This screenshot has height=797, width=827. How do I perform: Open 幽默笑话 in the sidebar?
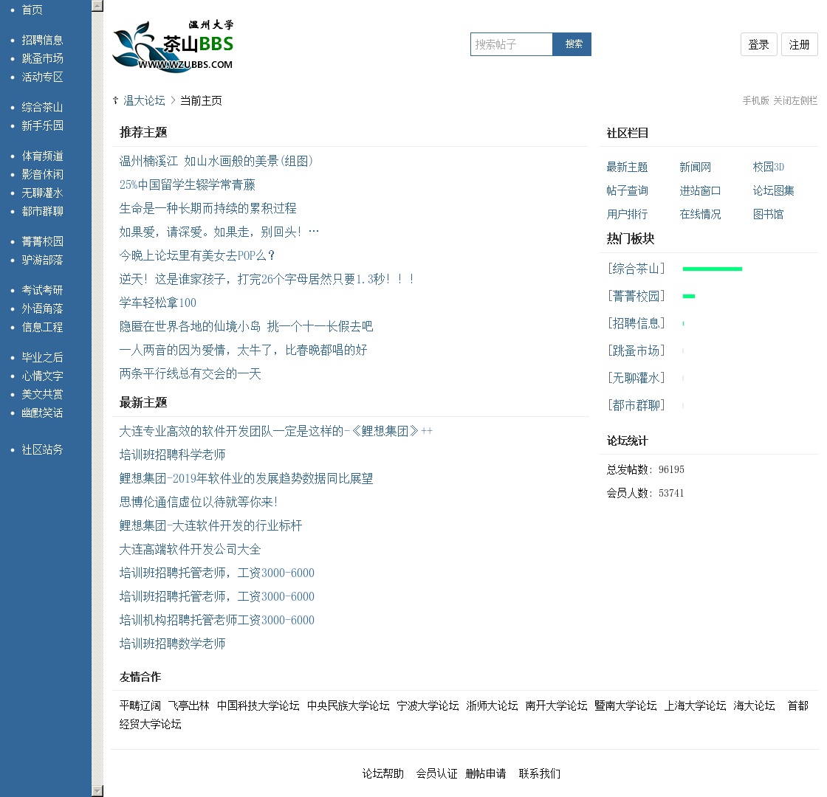[x=42, y=413]
